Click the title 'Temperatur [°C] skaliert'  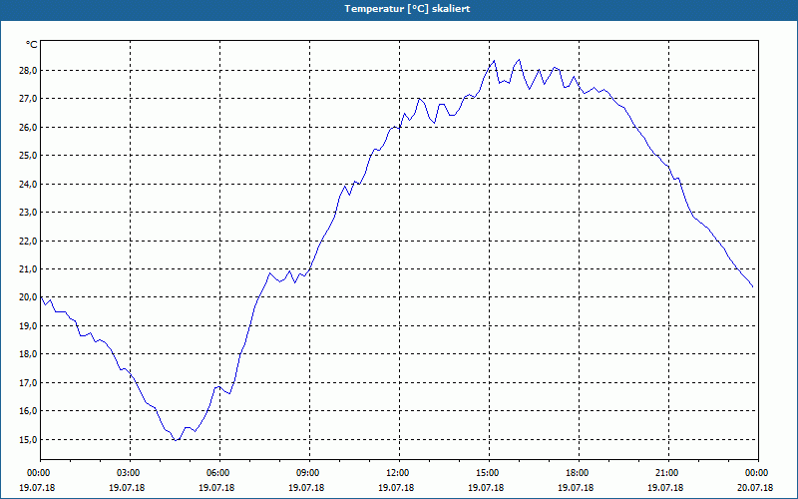tap(407, 9)
